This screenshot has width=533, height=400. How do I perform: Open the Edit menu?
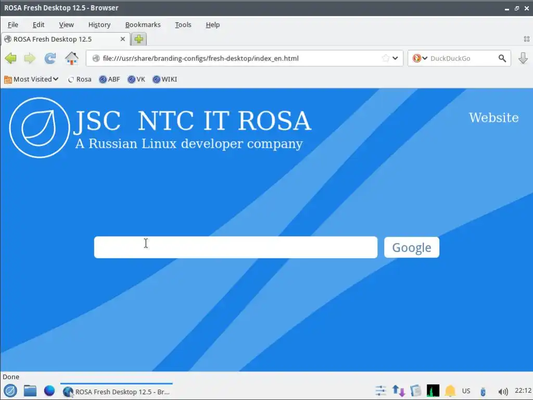(x=39, y=25)
